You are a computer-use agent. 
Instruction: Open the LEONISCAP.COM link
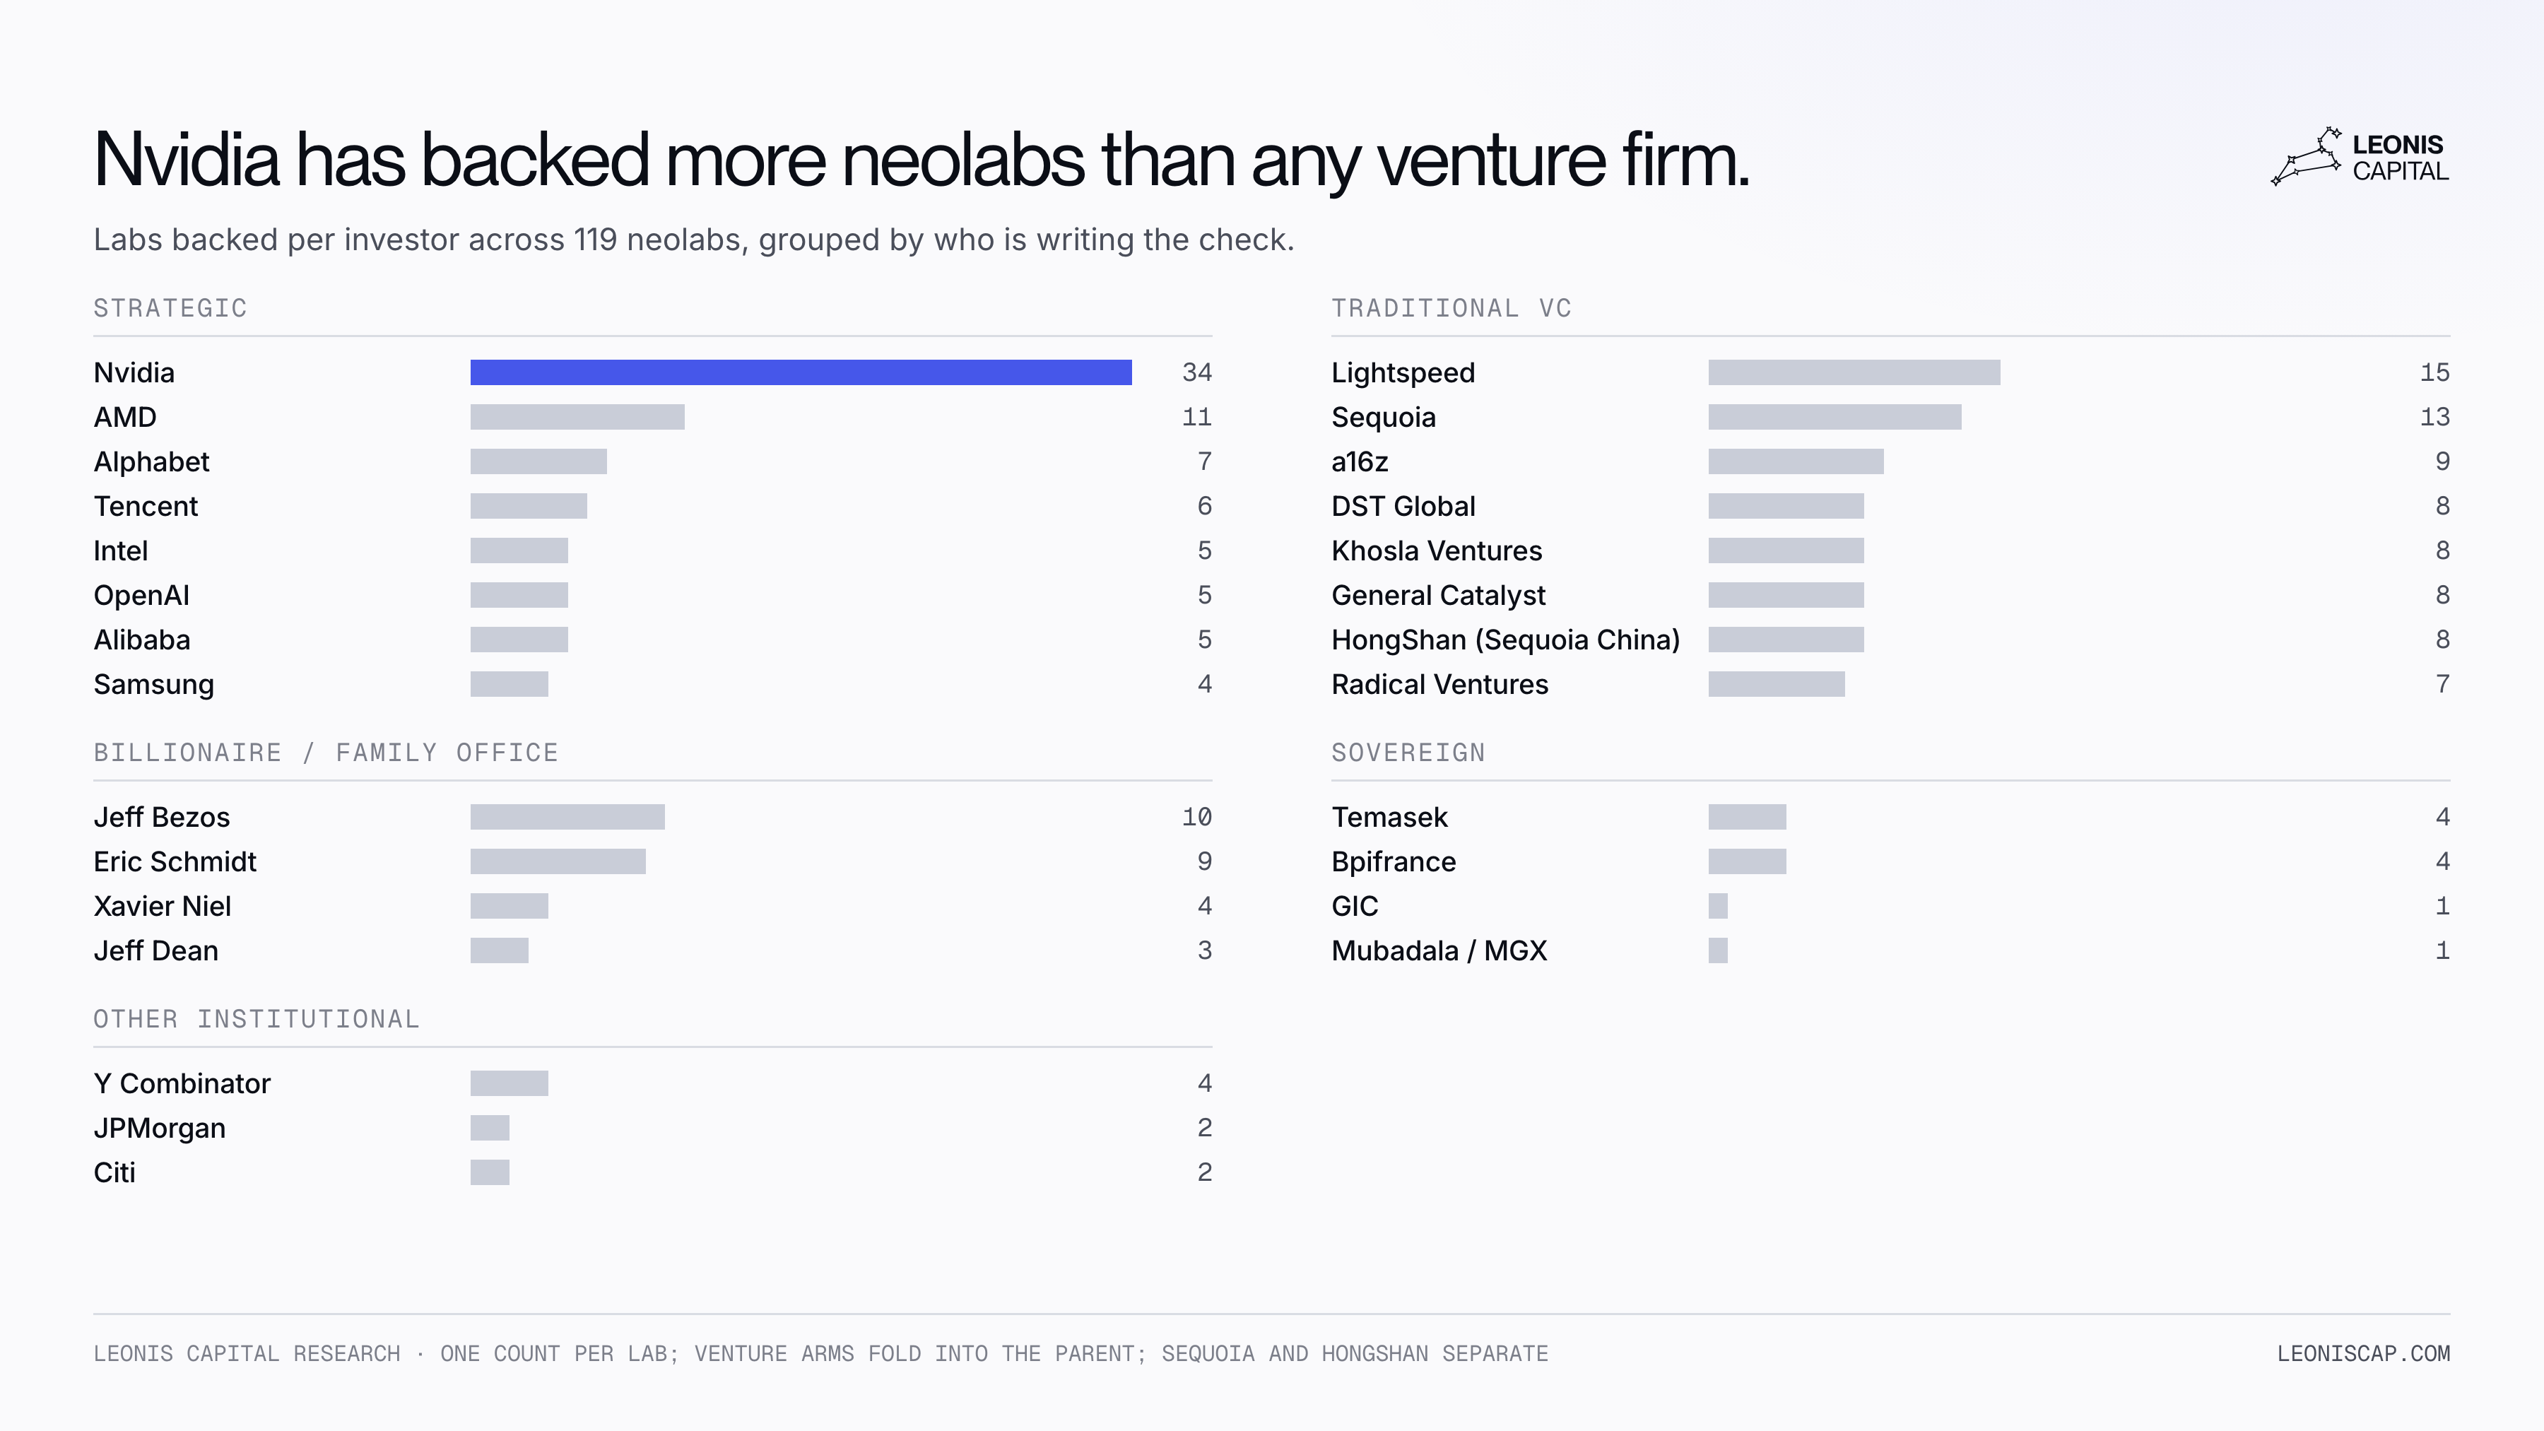(x=2363, y=1353)
